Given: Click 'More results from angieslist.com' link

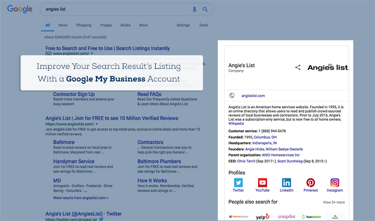Looking at the screenshot, I should tap(81, 198).
